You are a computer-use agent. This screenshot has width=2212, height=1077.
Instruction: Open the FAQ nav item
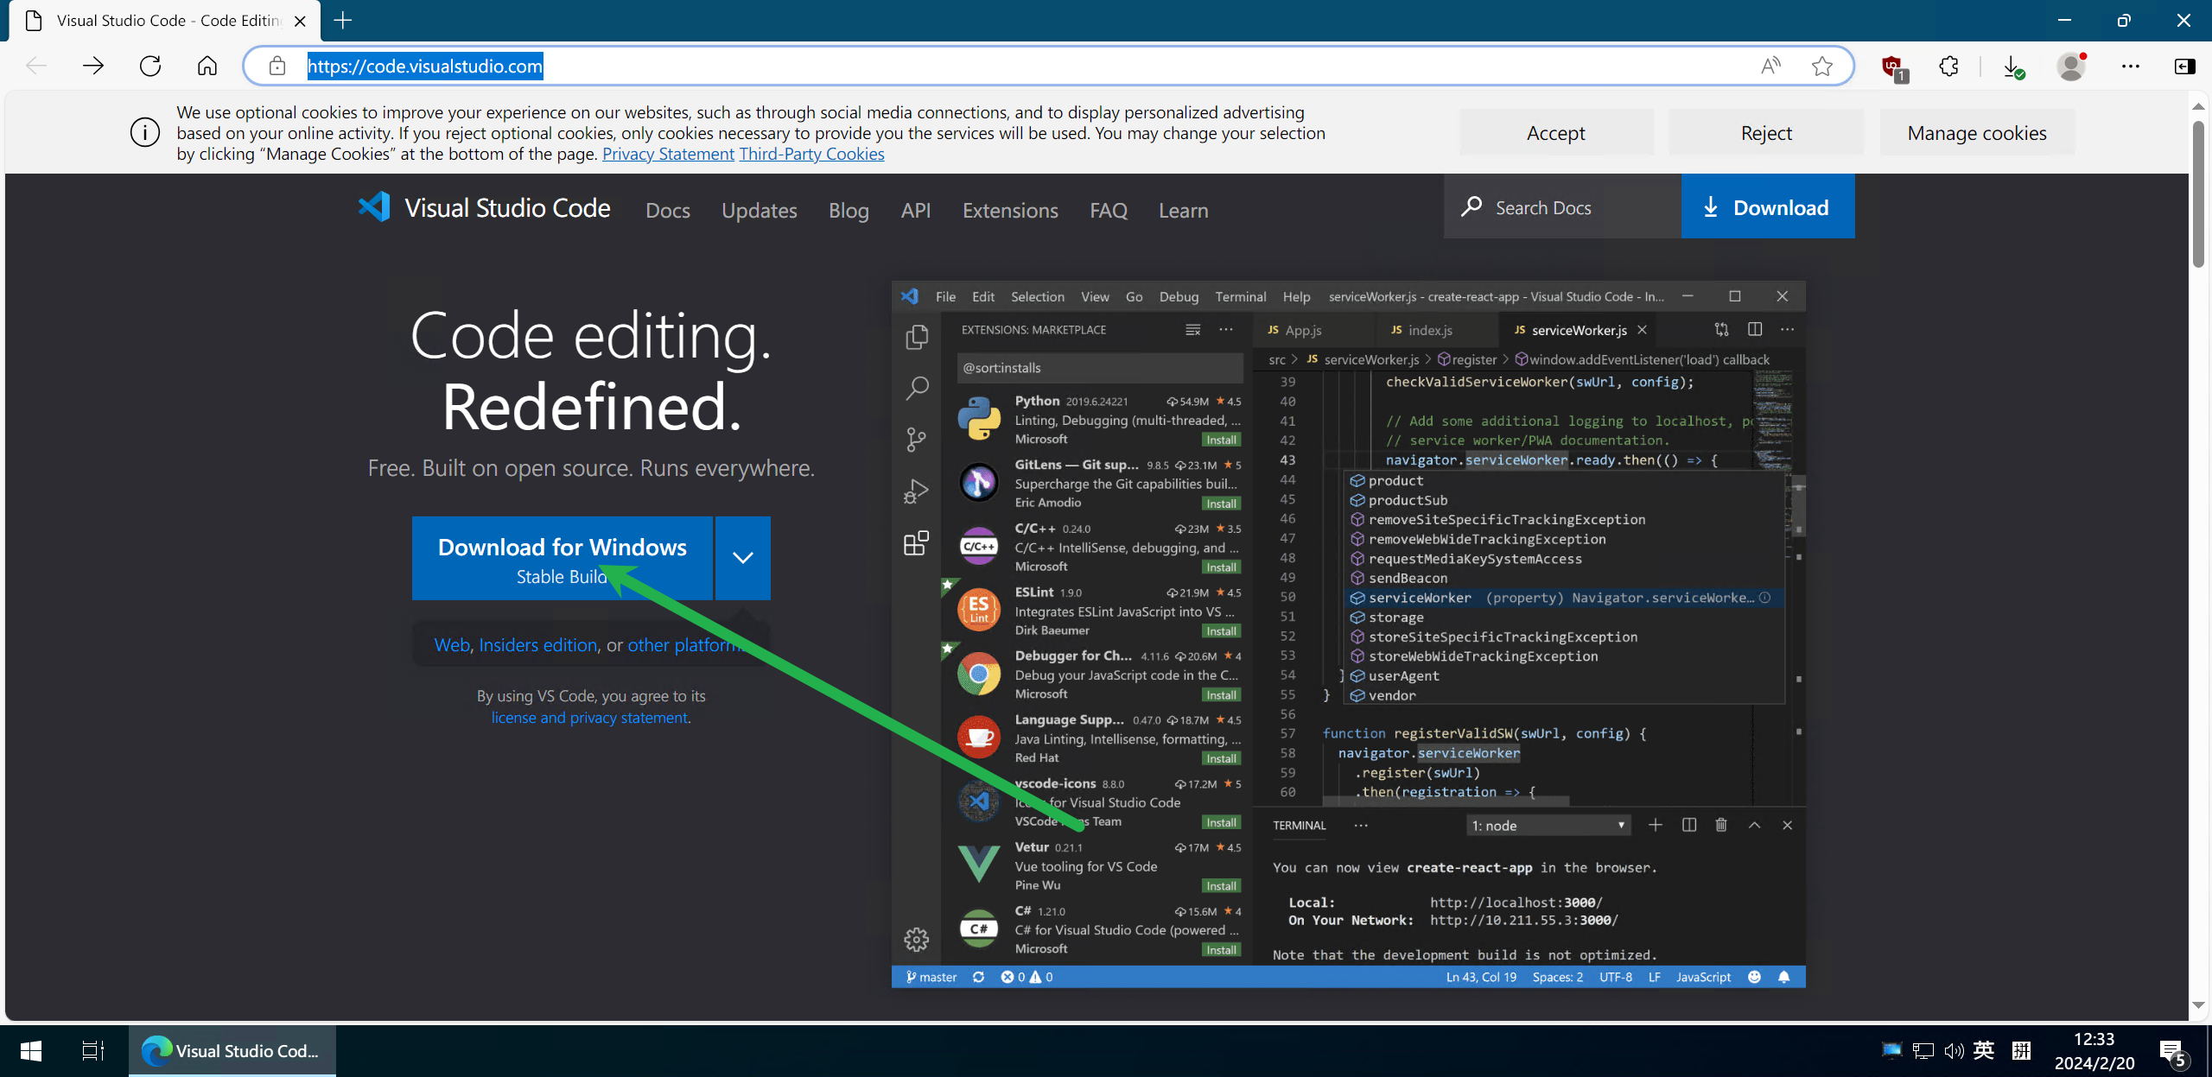(1109, 210)
